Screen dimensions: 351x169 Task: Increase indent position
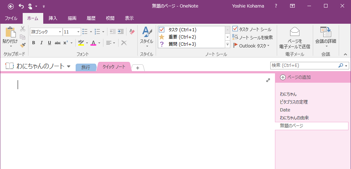tap(121, 32)
